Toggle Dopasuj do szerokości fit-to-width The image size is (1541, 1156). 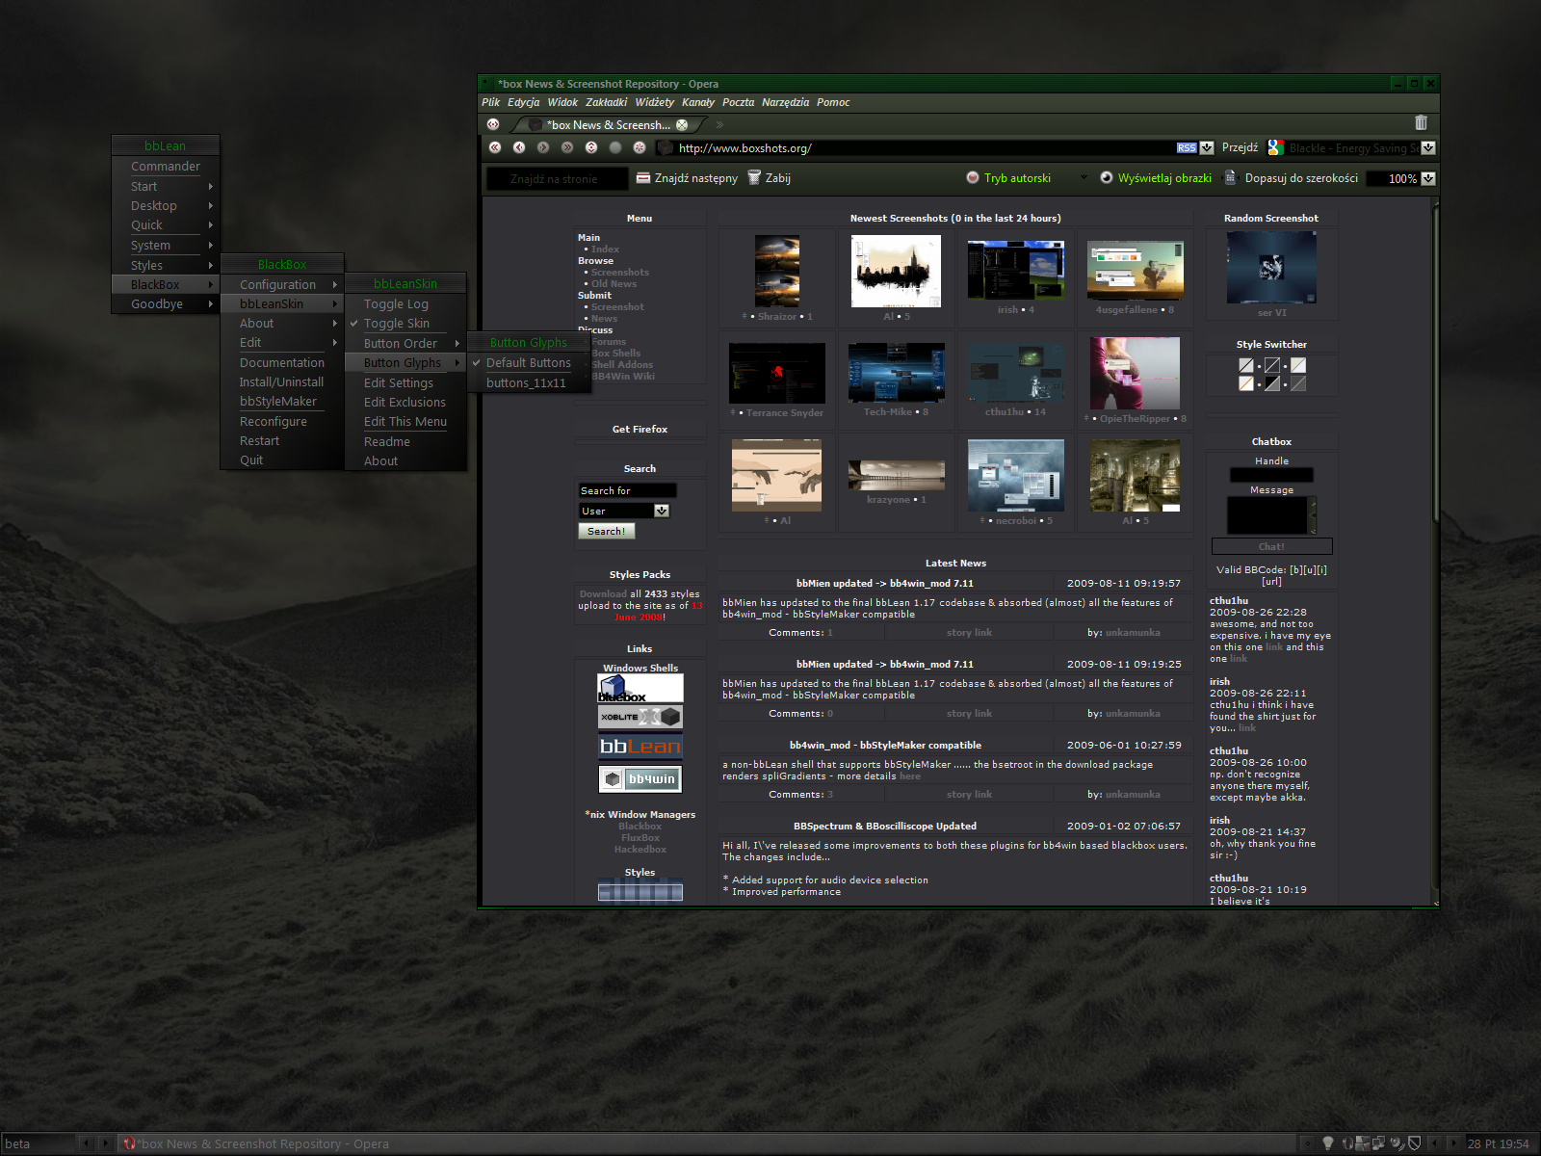tap(1291, 178)
